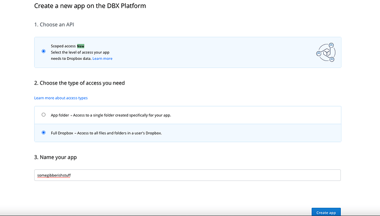This screenshot has width=380, height=216.
Task: Open the Learn more link about scoped access
Action: 102,59
